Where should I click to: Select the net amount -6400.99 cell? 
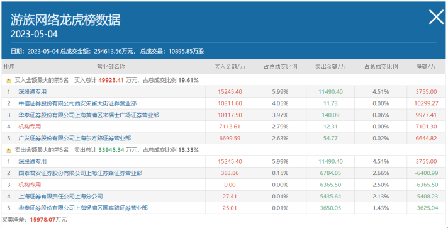(x=426, y=173)
